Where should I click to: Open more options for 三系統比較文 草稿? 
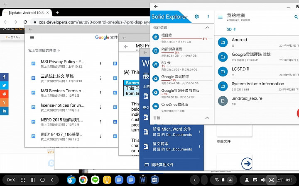click(x=100, y=78)
